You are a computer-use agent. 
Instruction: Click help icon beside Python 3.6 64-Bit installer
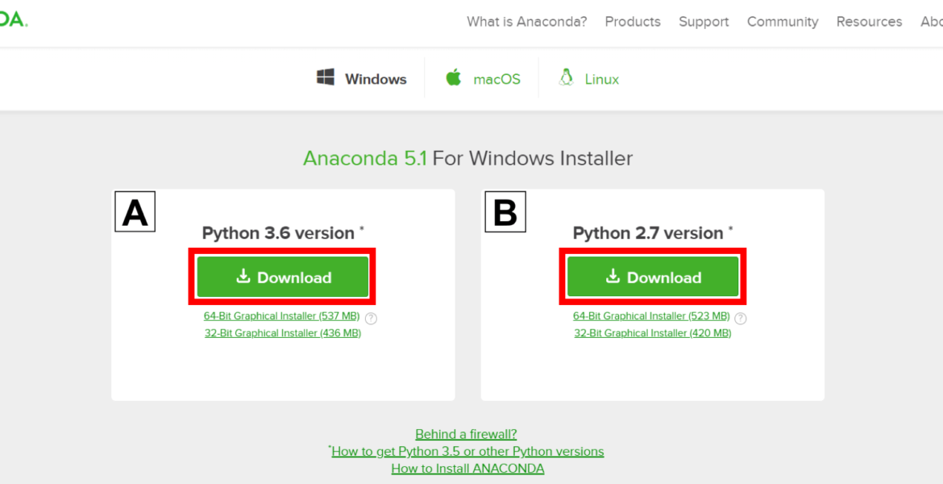371,319
